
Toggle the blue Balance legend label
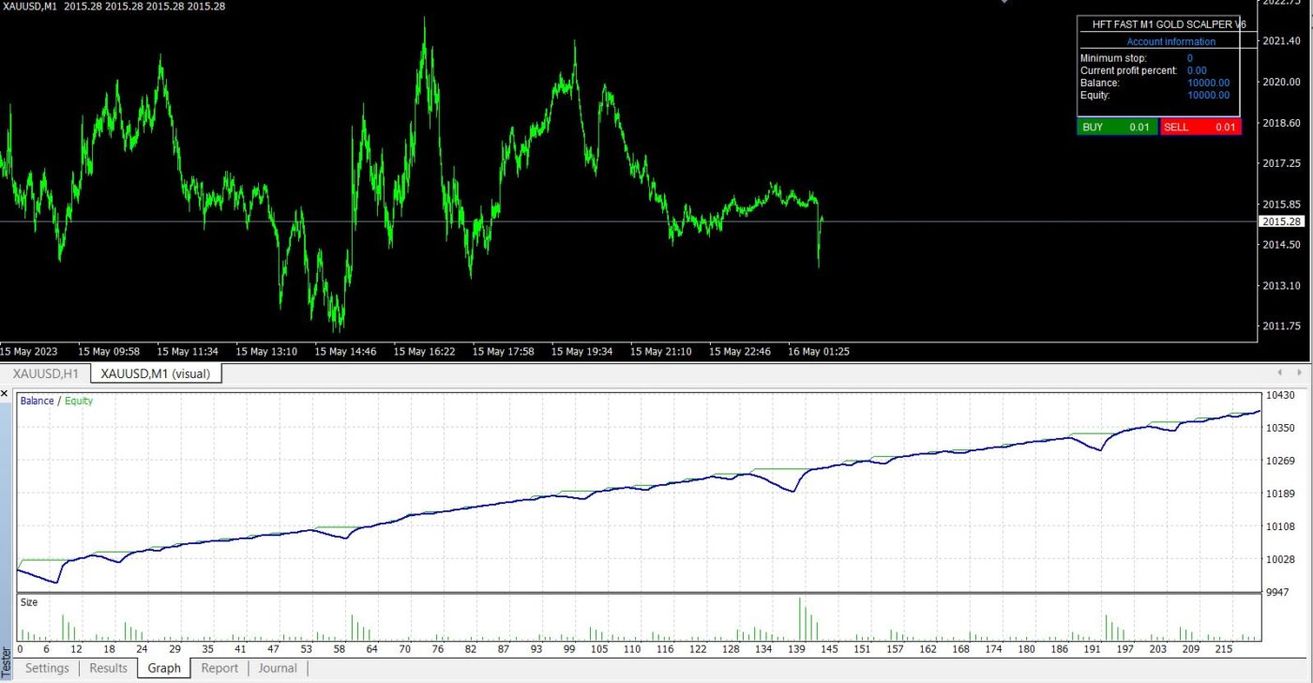coord(37,401)
